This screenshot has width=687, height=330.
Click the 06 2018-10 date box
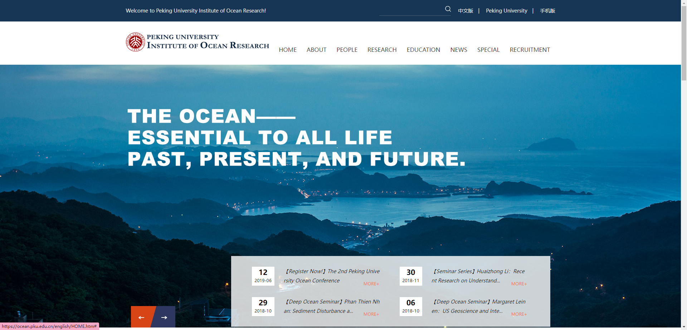click(411, 306)
